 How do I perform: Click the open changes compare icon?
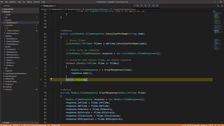click(x=218, y=6)
